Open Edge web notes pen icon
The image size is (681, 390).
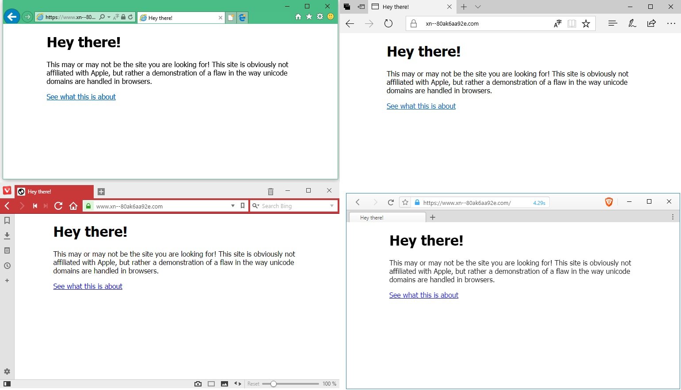coord(632,23)
